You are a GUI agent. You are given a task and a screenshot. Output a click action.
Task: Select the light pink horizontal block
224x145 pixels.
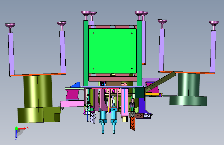click(x=72, y=104)
